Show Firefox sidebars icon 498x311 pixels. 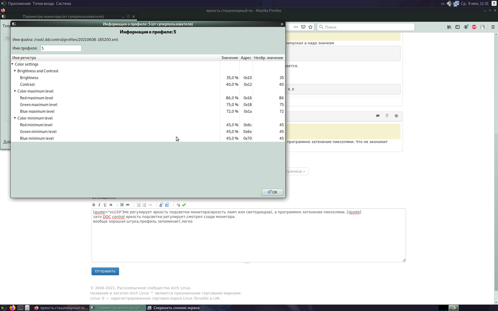(458, 27)
